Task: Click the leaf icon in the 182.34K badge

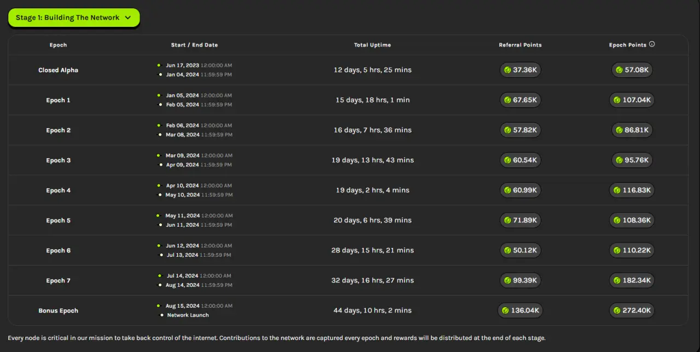Action: pyautogui.click(x=617, y=281)
